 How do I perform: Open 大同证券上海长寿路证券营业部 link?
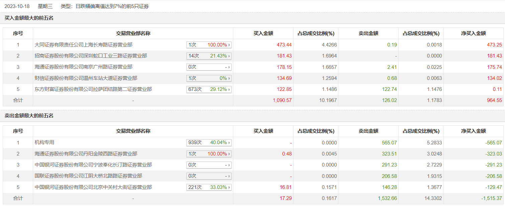point(86,44)
